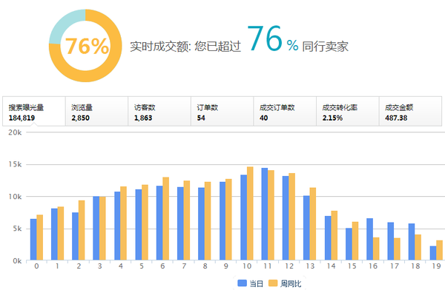This screenshot has width=445, height=290.
Task: Click the orange bar at hour 15
Action: point(355,241)
